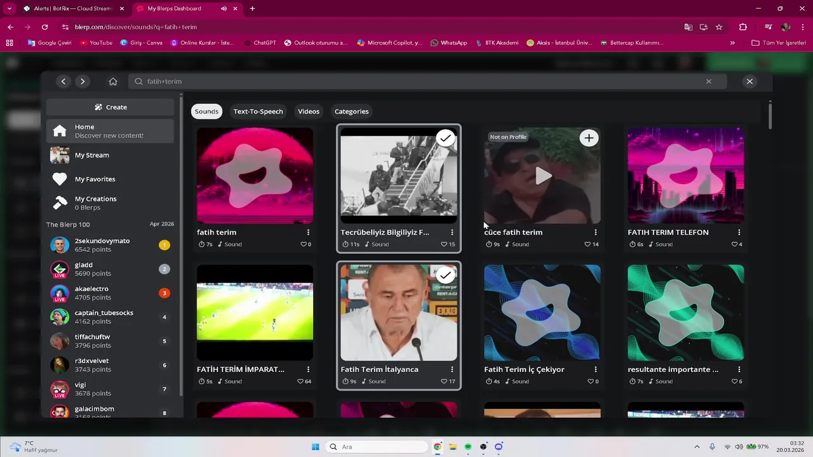This screenshot has height=457, width=813.
Task: Close the Blerp discover overlay
Action: click(x=749, y=81)
